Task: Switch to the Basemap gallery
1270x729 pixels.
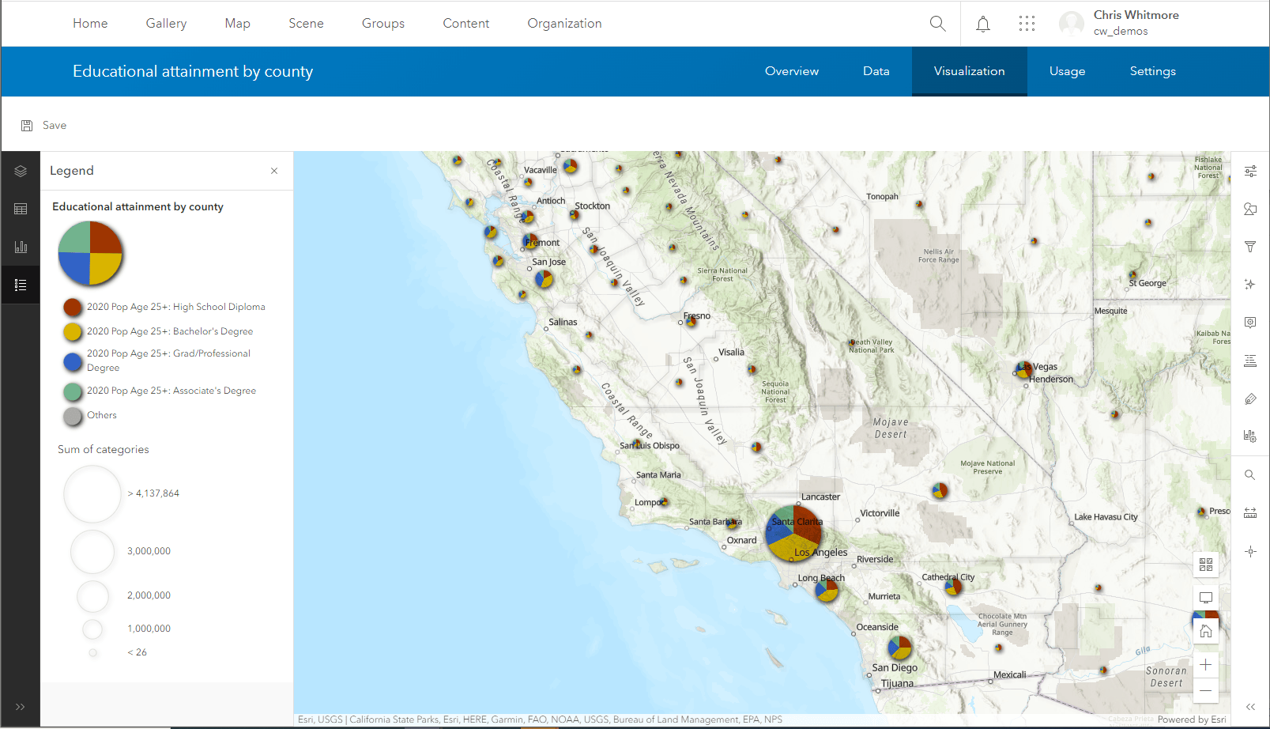Action: (1206, 565)
